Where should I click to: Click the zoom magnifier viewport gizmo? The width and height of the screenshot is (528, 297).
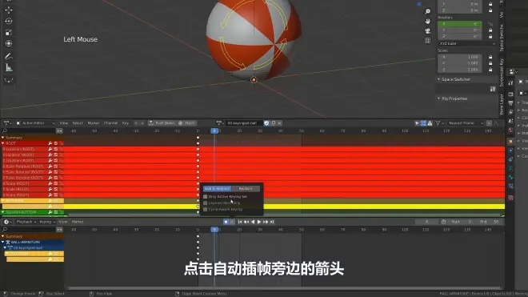[428, 12]
